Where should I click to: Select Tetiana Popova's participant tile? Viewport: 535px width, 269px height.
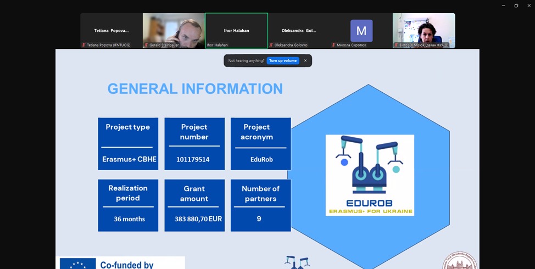111,31
